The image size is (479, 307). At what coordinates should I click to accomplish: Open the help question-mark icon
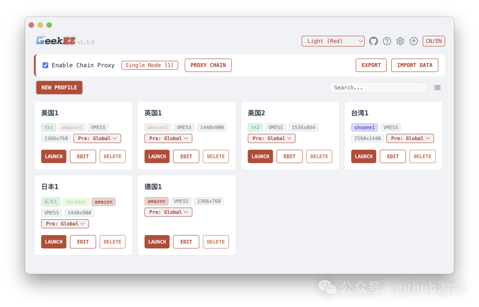pyautogui.click(x=386, y=41)
